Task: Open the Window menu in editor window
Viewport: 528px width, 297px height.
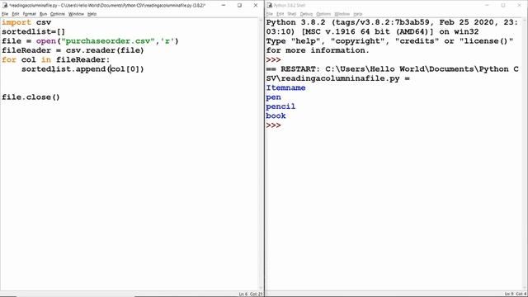Action: coord(76,14)
